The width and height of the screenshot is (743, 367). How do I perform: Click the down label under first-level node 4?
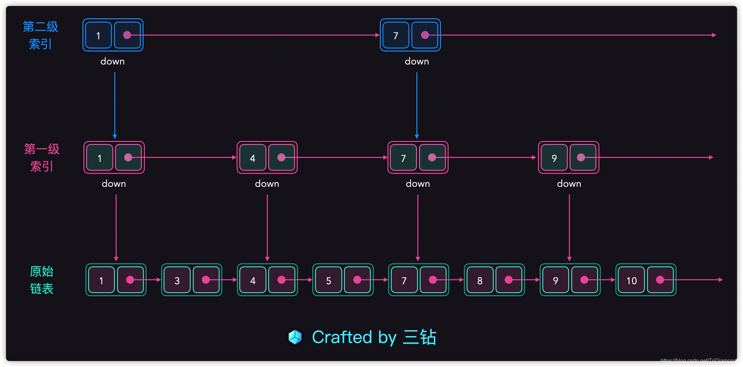pos(267,184)
